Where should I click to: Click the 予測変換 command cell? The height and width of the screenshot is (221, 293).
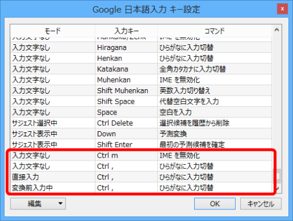(214, 134)
